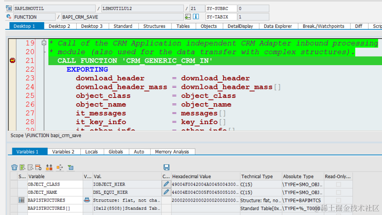Click the SAPLSMOUTIL program field
382x215 pixels.
tap(54, 8)
